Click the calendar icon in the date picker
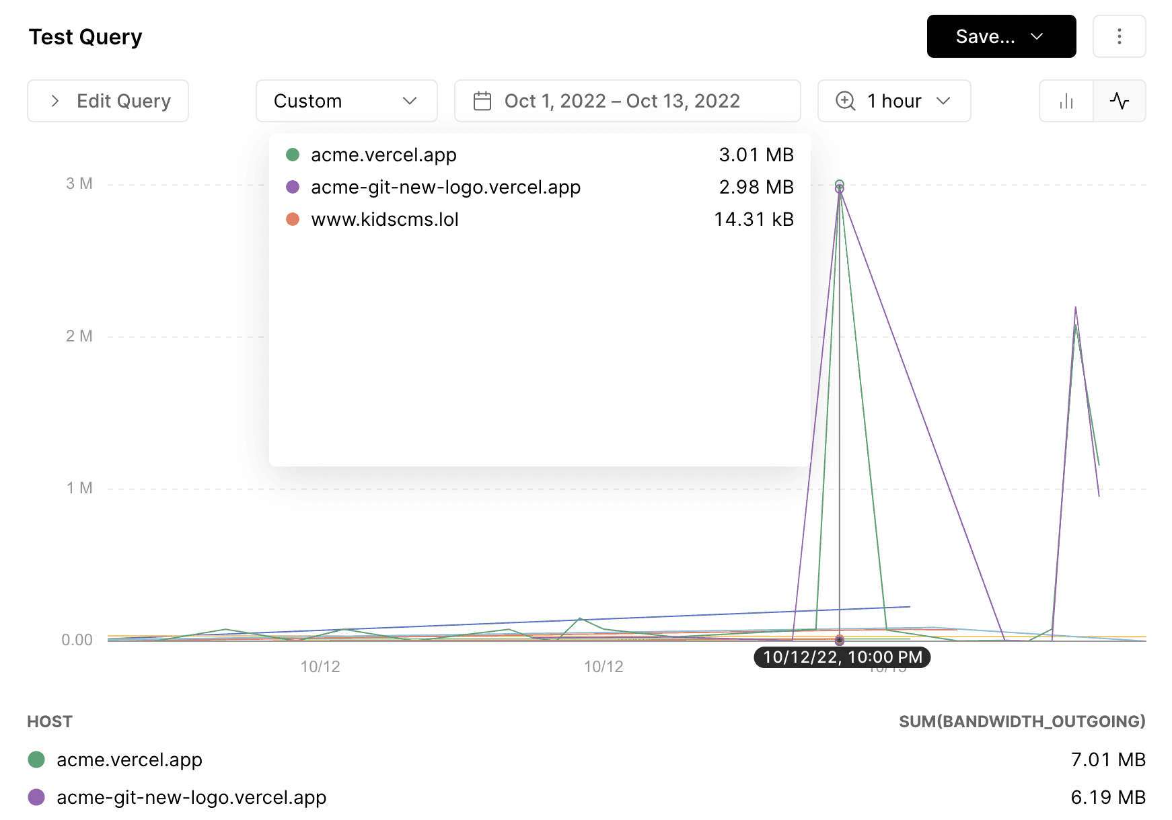The width and height of the screenshot is (1172, 820). [x=482, y=100]
